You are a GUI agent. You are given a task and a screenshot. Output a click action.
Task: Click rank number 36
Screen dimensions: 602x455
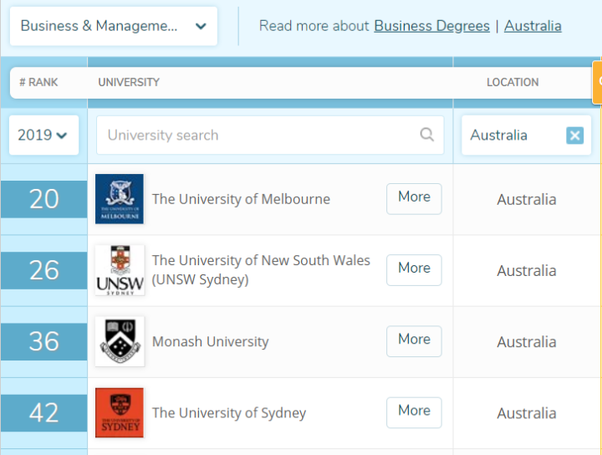tap(43, 341)
